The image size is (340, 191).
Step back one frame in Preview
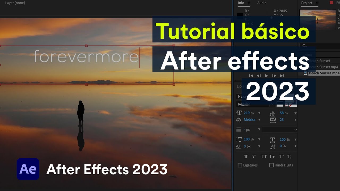tap(258, 76)
